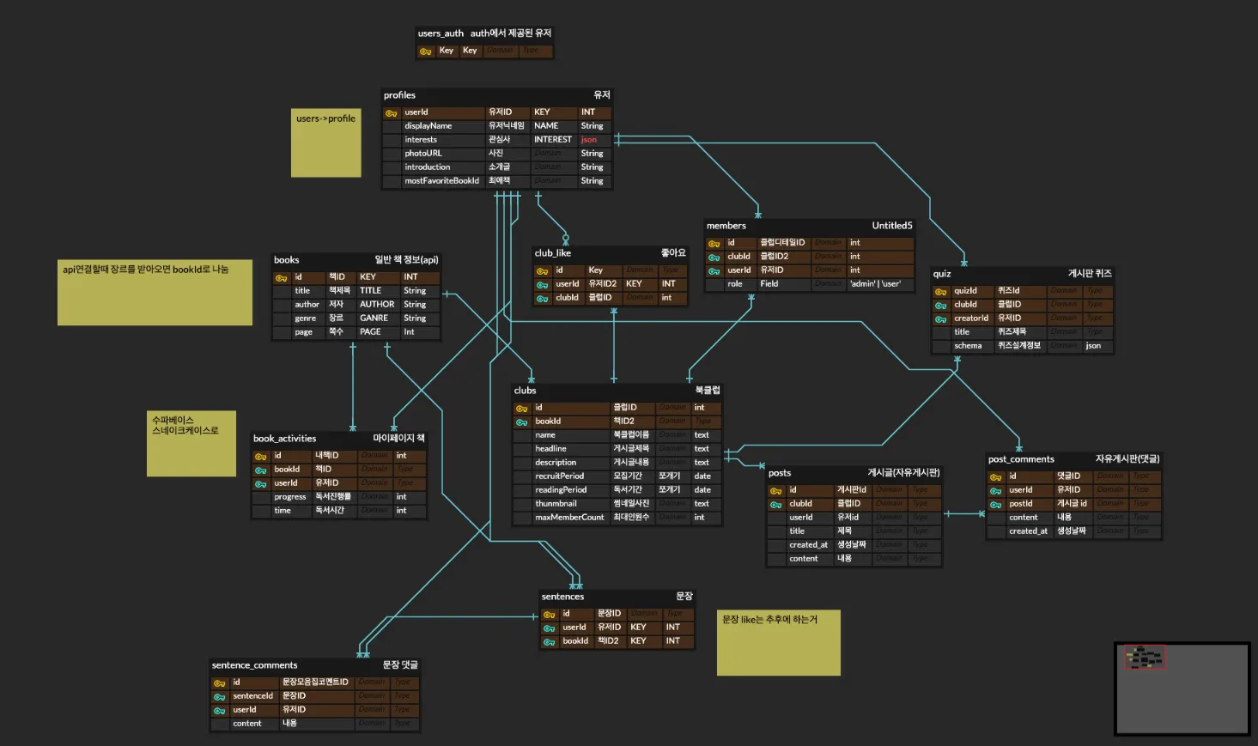The width and height of the screenshot is (1258, 746).
Task: Select club_like's id primary key icon
Action: [543, 271]
